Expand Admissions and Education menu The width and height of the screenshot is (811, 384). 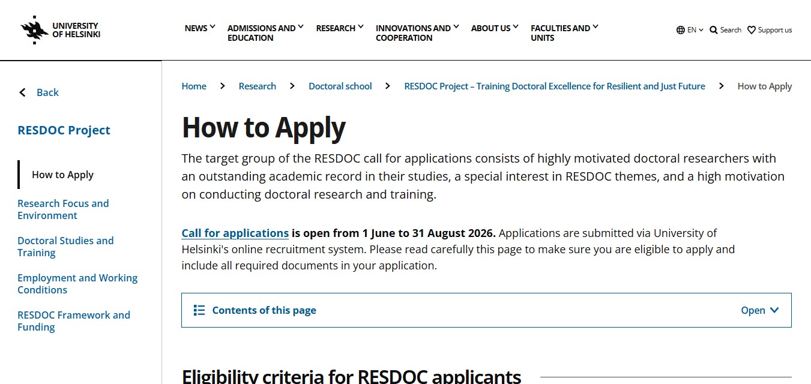[x=265, y=33]
